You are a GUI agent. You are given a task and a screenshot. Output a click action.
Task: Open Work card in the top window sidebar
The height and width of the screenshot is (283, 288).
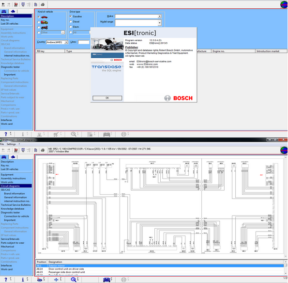pyautogui.click(x=7, y=124)
